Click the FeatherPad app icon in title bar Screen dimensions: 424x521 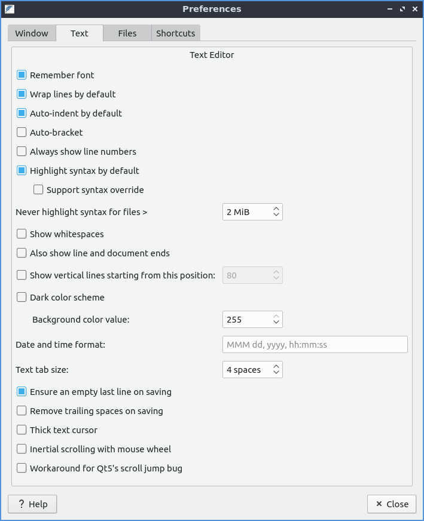pos(10,9)
